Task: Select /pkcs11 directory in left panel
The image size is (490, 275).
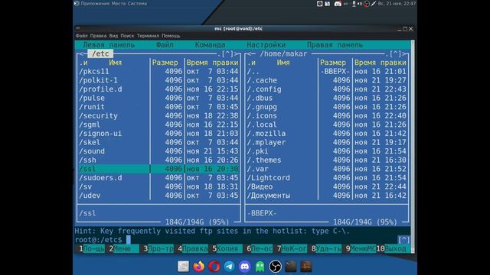Action: click(158, 71)
